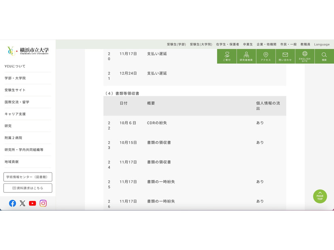Open the YouTube channel icon
The image size is (334, 250).
(33, 203)
